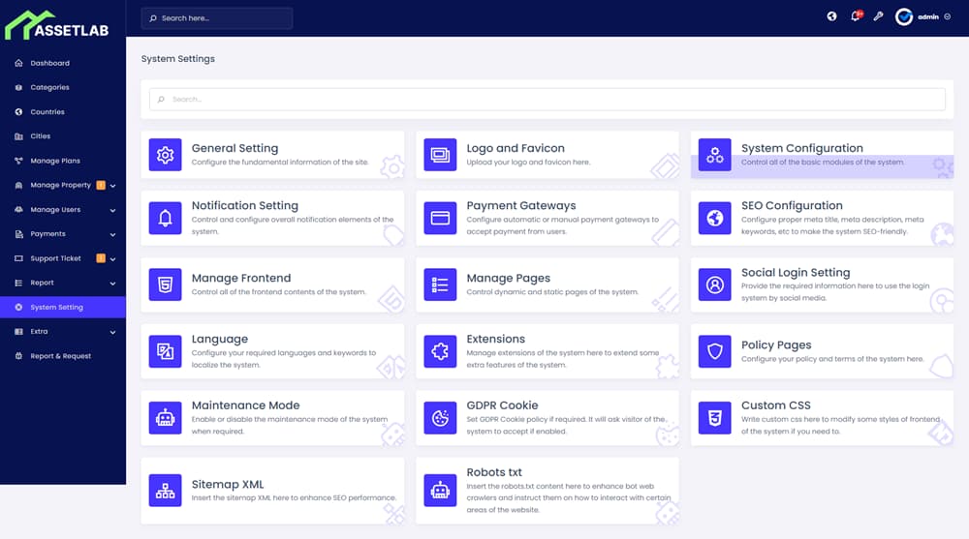969x539 pixels.
Task: Open the Manage Frontend HTML icon
Action: [165, 284]
